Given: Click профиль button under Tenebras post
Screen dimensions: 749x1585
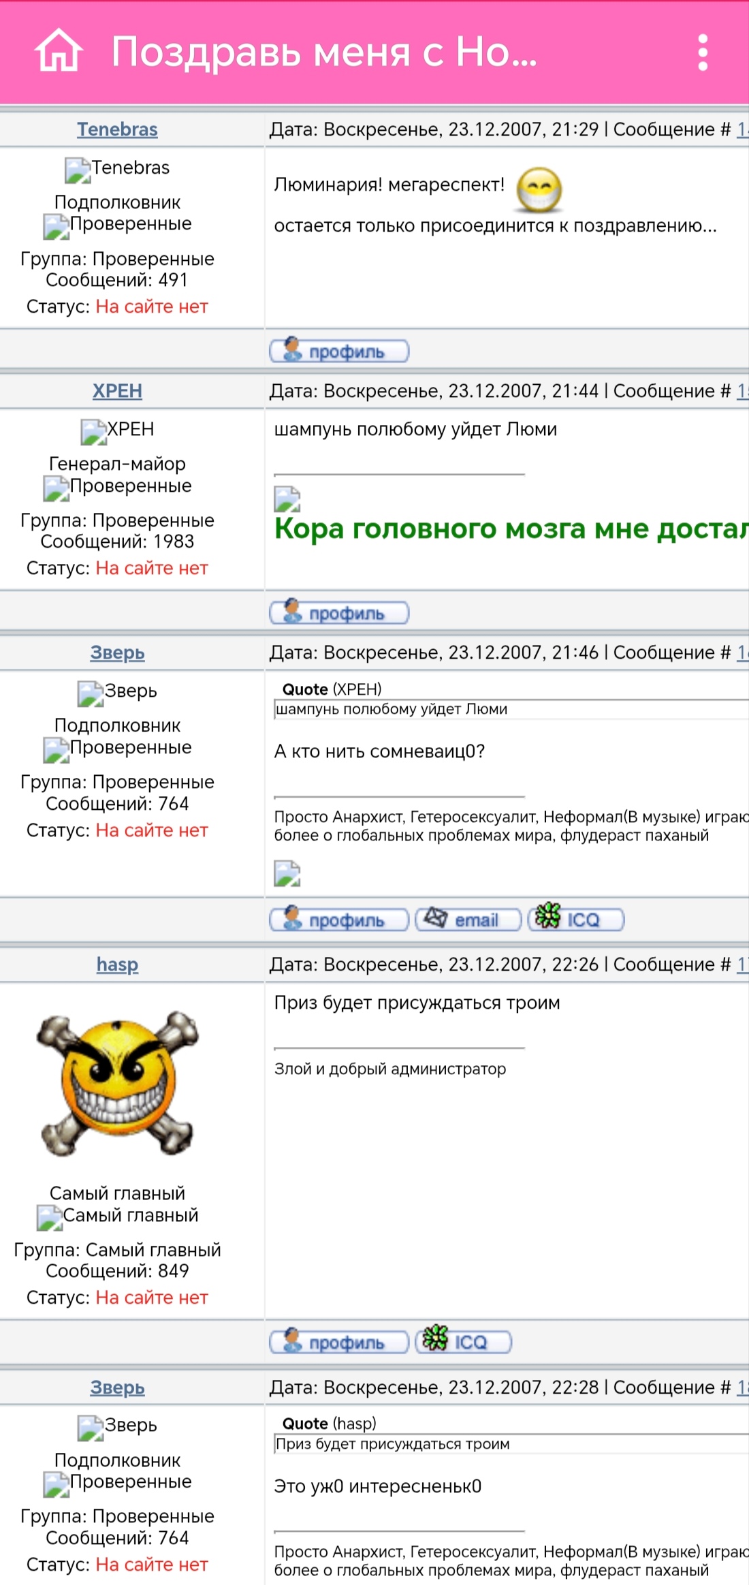Looking at the screenshot, I should click(x=339, y=351).
